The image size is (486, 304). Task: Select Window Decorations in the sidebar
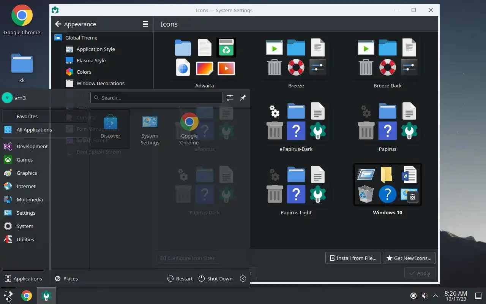pos(102,83)
